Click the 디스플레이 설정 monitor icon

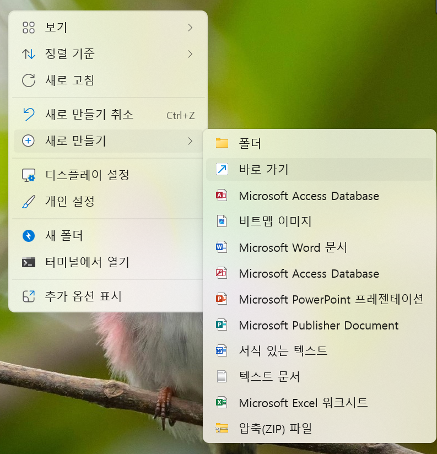point(29,175)
